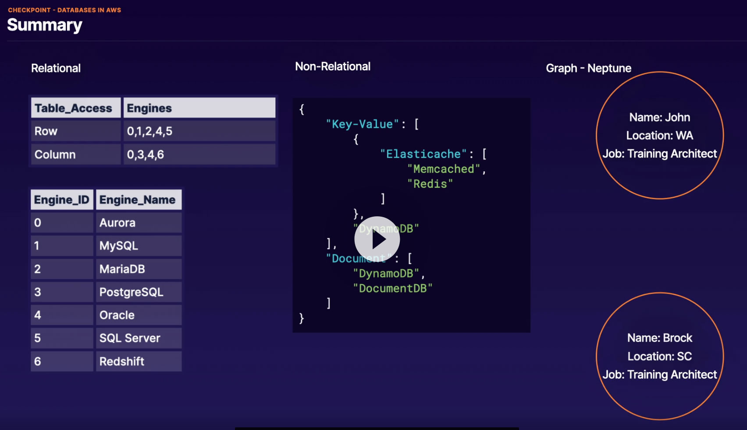Select the "Non-Relational" section label

point(333,67)
